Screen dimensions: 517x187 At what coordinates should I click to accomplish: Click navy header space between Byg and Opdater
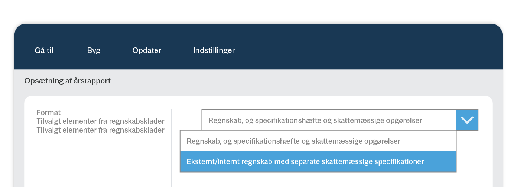[116, 50]
